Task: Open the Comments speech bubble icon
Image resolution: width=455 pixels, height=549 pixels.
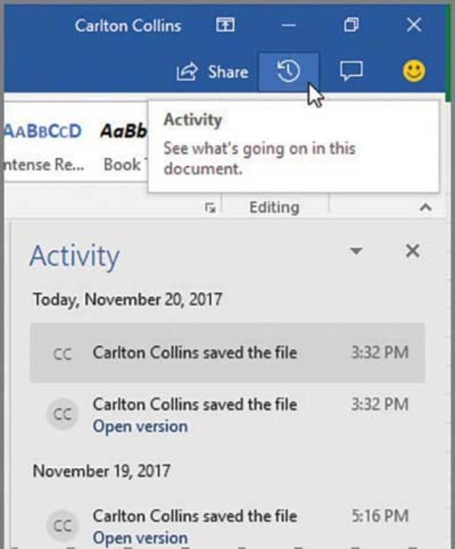Action: (x=351, y=72)
